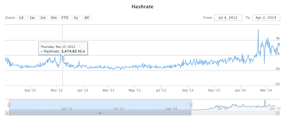Click the navigator spike near Jan '15
285x123 pixels.
[x=265, y=101]
